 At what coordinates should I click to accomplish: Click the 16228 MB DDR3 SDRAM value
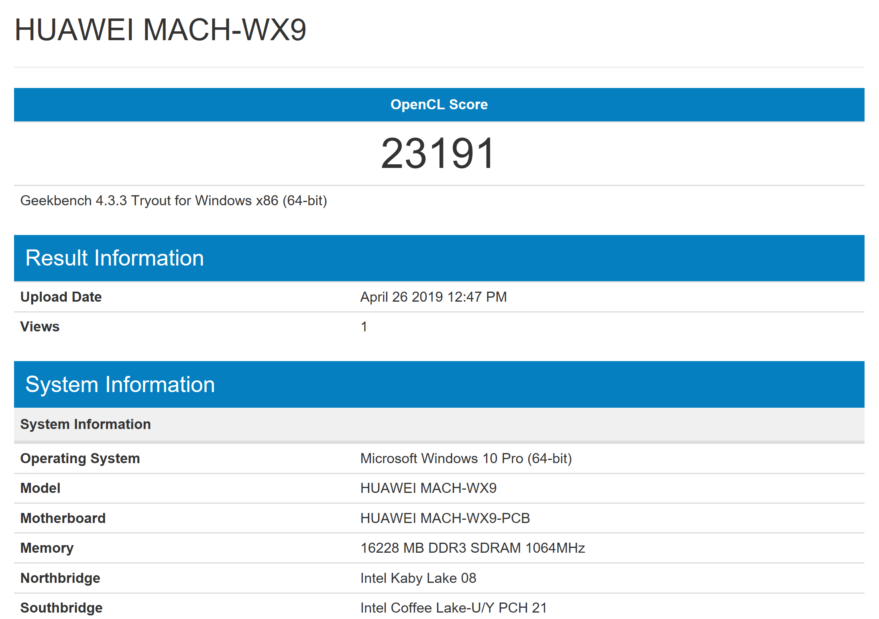[x=472, y=548]
